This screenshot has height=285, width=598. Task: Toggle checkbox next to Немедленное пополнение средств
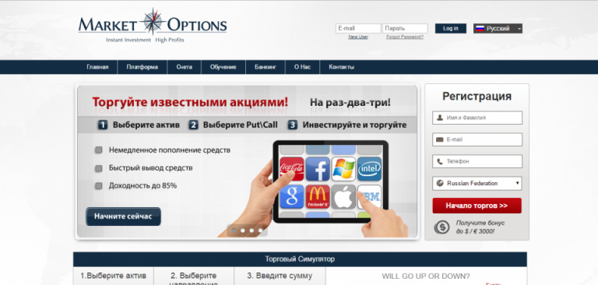[98, 150]
